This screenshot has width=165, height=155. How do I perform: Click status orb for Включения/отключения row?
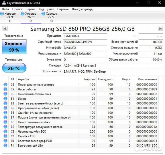click(x=5, y=94)
